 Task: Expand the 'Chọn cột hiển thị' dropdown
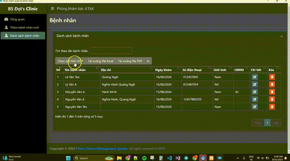point(70,61)
